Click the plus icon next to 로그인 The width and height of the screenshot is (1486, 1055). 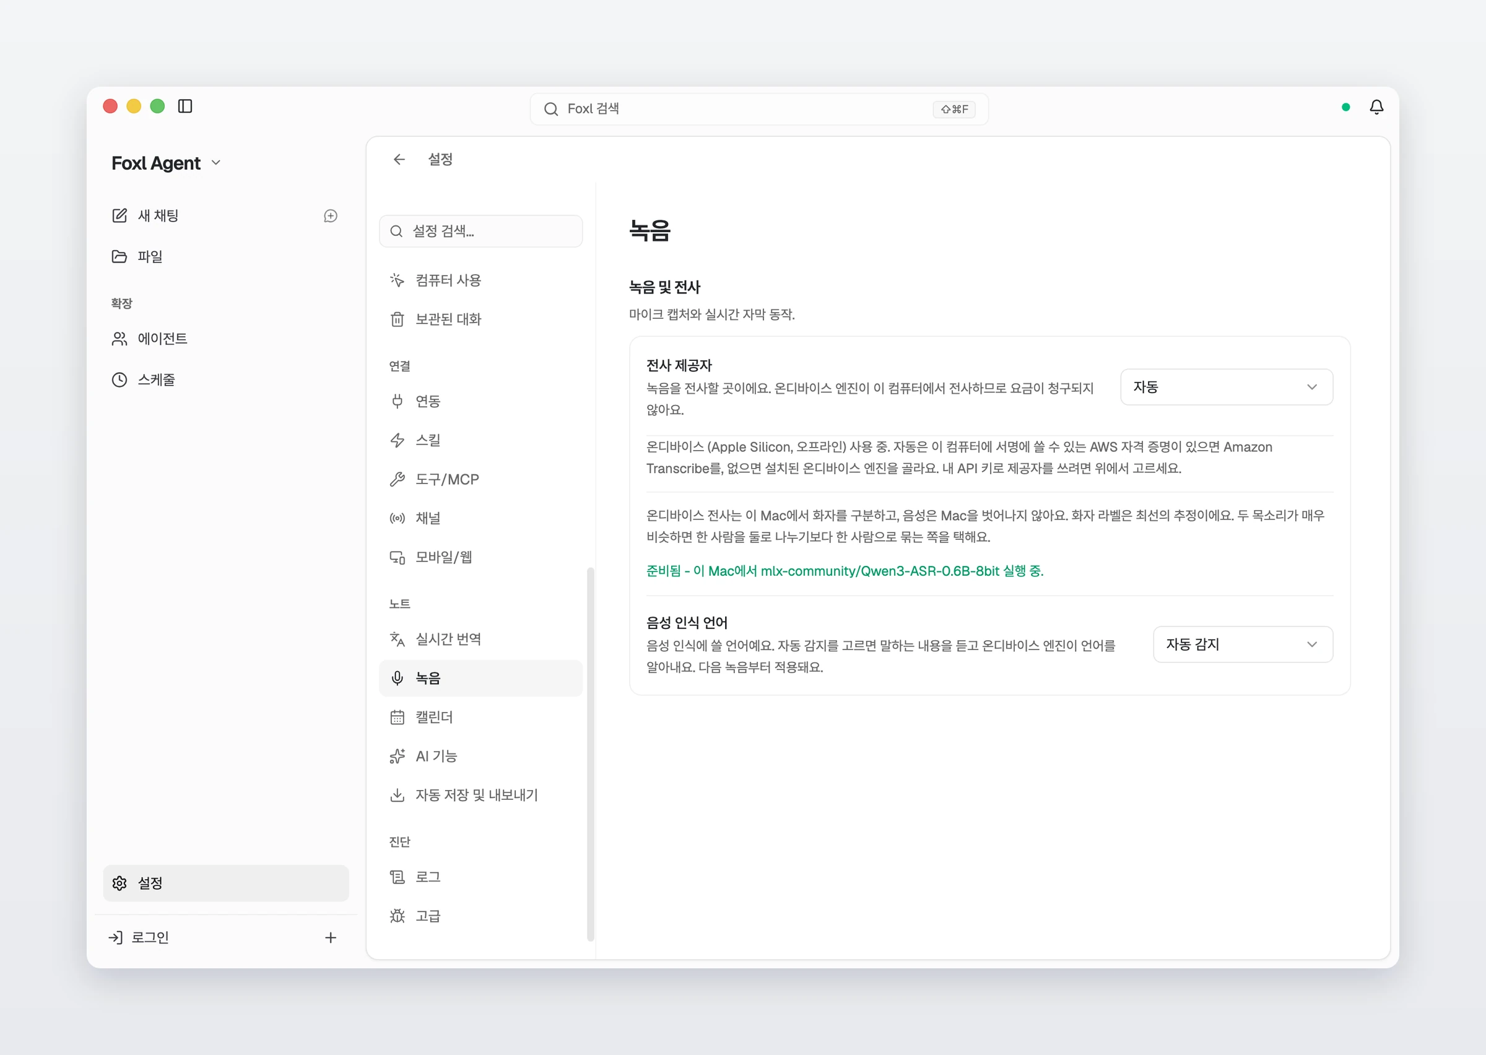tap(331, 937)
